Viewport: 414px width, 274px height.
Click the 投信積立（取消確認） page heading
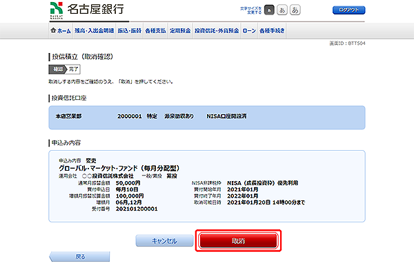(82, 56)
